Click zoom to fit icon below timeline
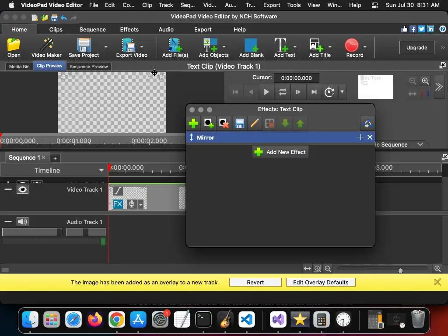 point(317,269)
